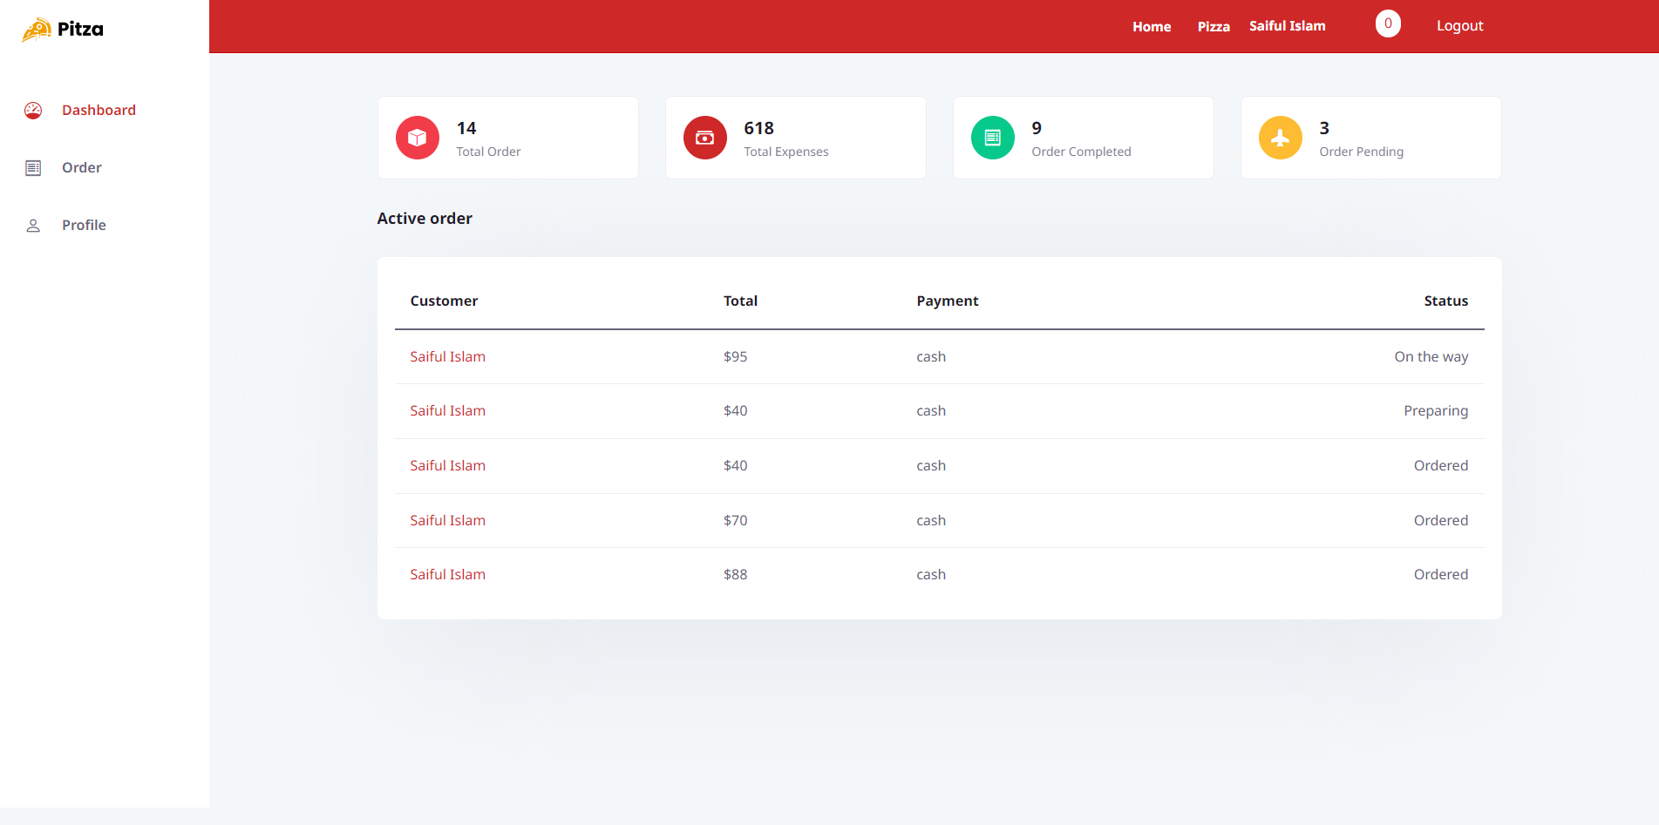This screenshot has height=825, width=1659.
Task: Click the cash payment in the Preparing row
Action: 931,410
